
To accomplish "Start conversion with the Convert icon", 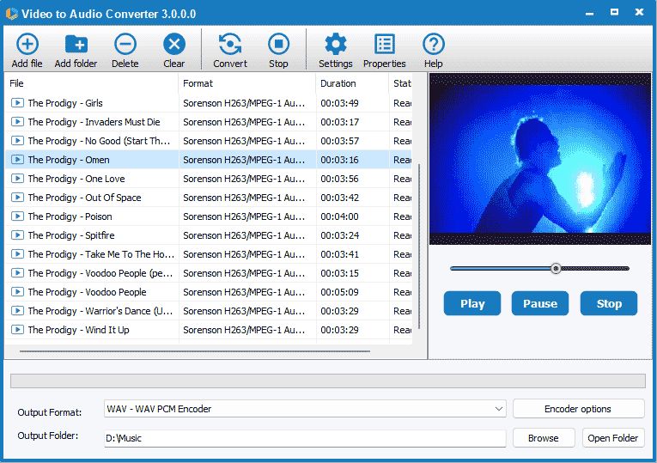I will tap(230, 44).
